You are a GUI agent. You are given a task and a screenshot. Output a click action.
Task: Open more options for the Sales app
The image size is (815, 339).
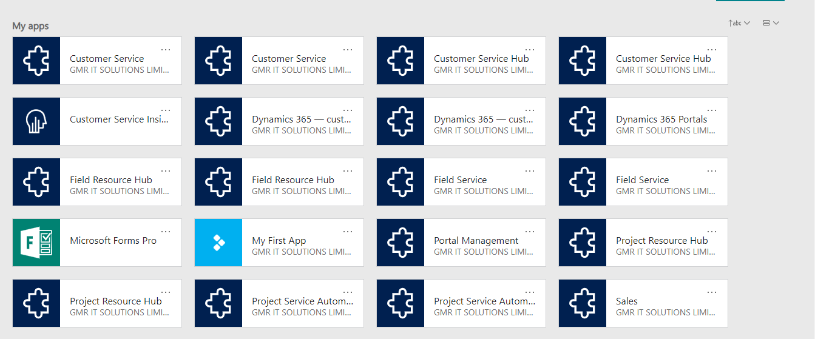tap(712, 292)
